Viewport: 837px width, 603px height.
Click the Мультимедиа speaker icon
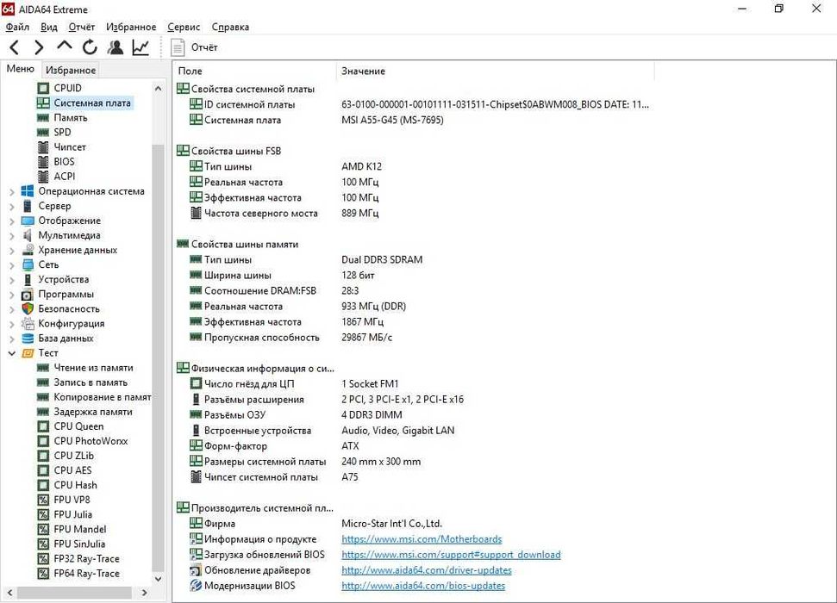click(x=28, y=235)
